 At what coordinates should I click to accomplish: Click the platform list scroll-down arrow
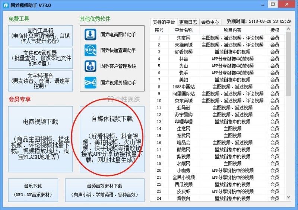[x=288, y=197]
